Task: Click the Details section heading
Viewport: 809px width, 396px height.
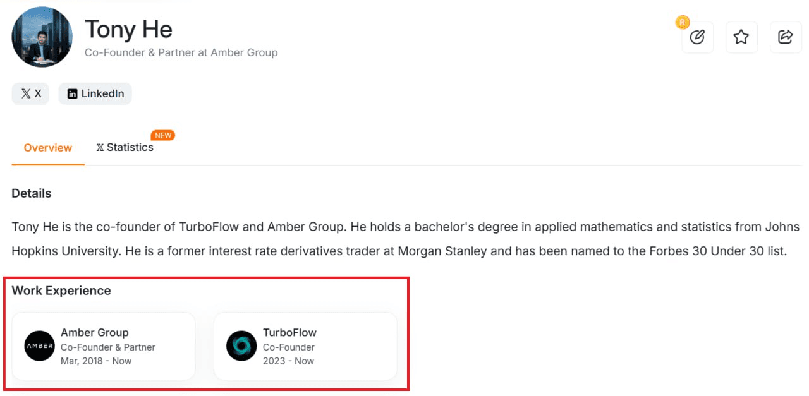Action: click(x=32, y=193)
